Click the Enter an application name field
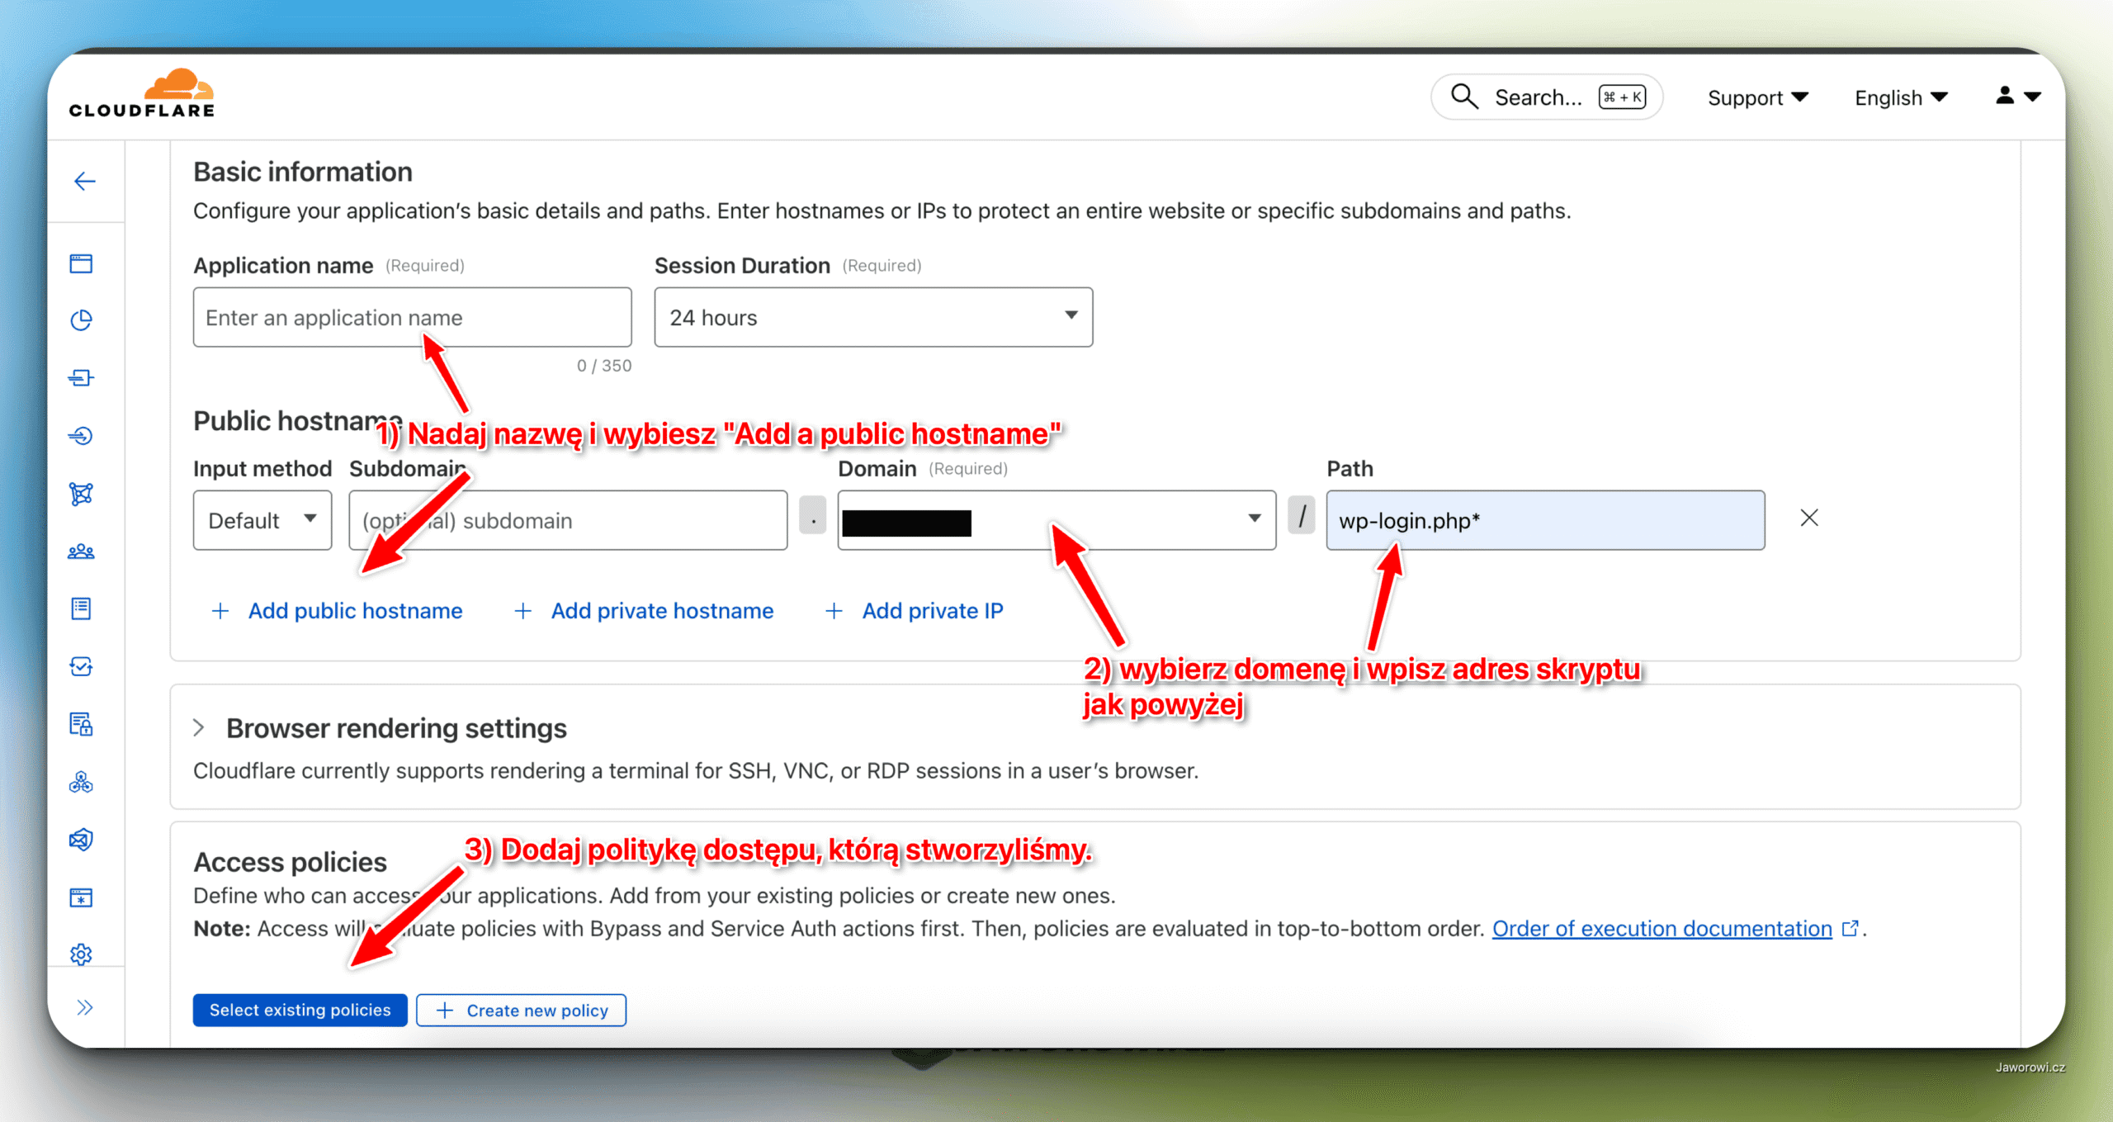 coord(411,317)
